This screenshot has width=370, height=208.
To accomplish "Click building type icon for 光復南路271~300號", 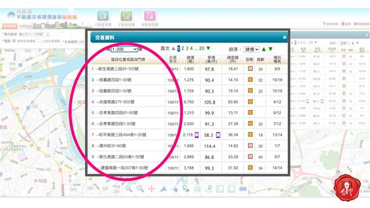I will click(250, 101).
